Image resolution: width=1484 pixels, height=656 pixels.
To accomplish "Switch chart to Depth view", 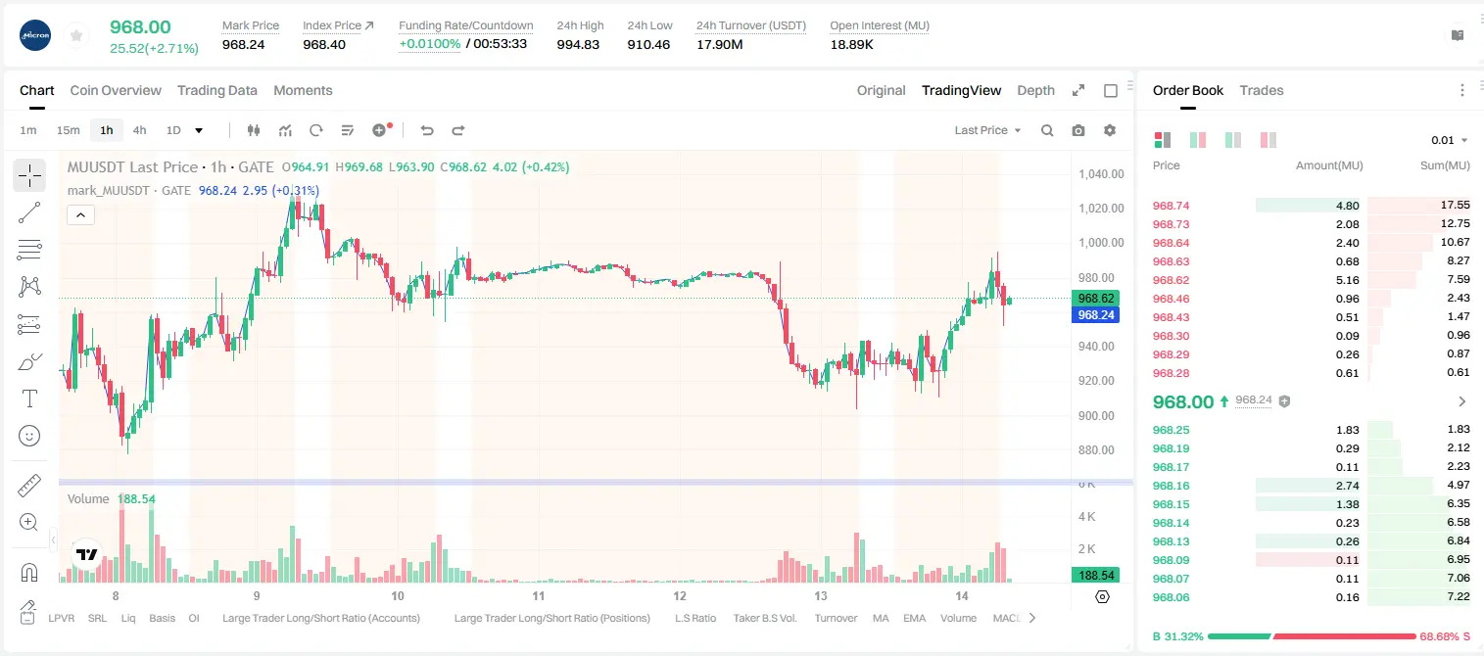I will pos(1035,90).
